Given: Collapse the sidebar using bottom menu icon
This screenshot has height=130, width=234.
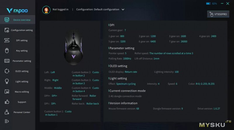Looking at the screenshot, I should 7,121.
